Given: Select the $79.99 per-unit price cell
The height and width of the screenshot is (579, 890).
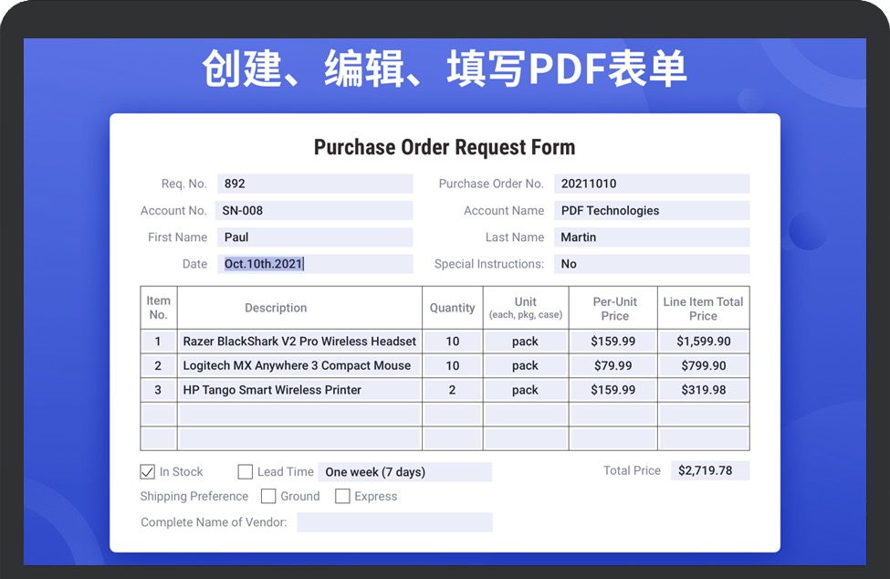Looking at the screenshot, I should click(613, 365).
